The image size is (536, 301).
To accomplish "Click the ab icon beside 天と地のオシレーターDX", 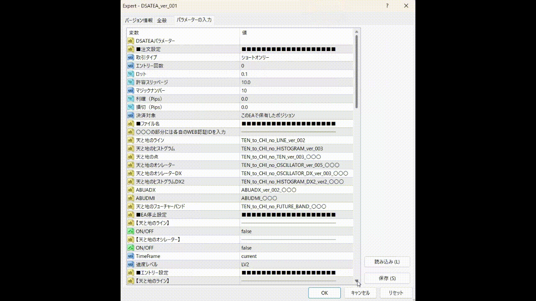I will point(131,173).
